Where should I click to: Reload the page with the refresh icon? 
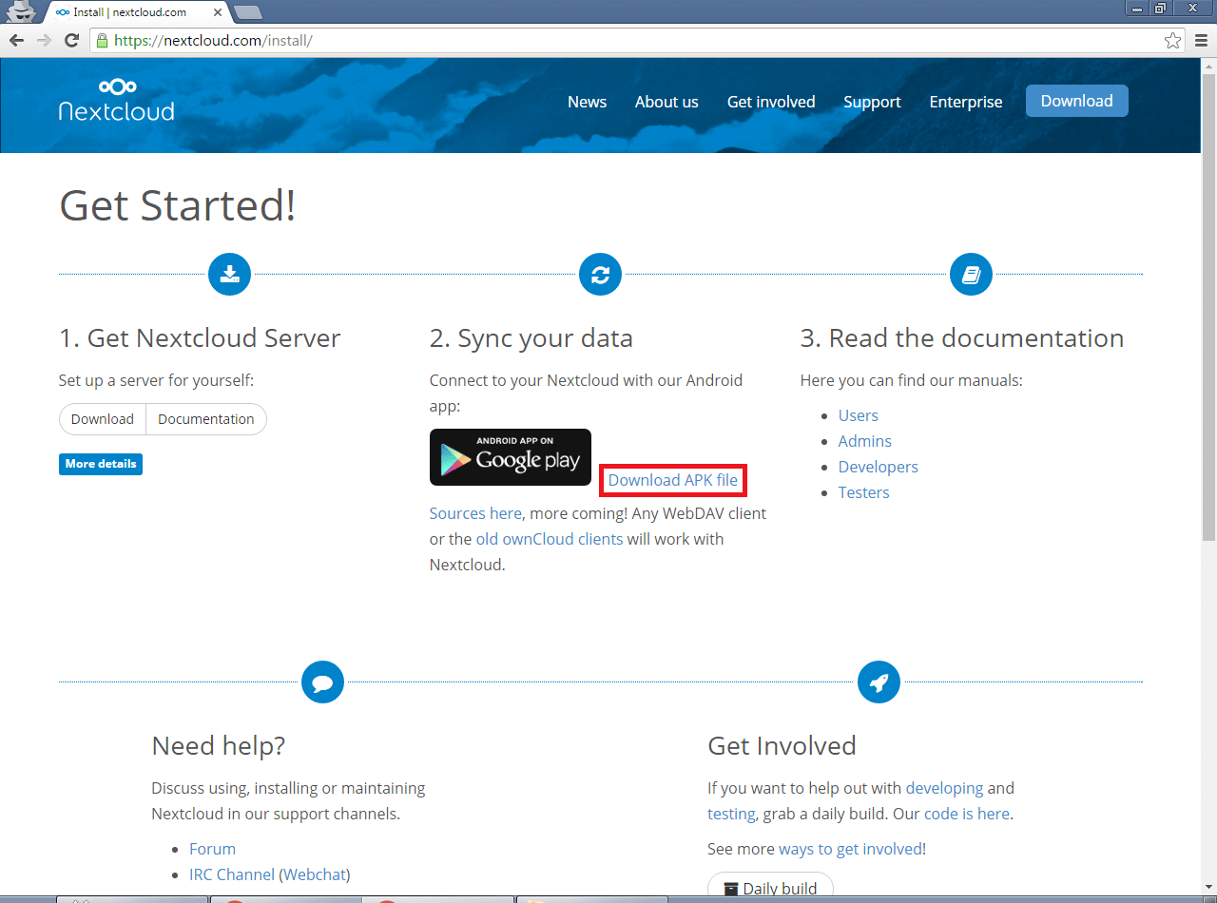tap(71, 40)
